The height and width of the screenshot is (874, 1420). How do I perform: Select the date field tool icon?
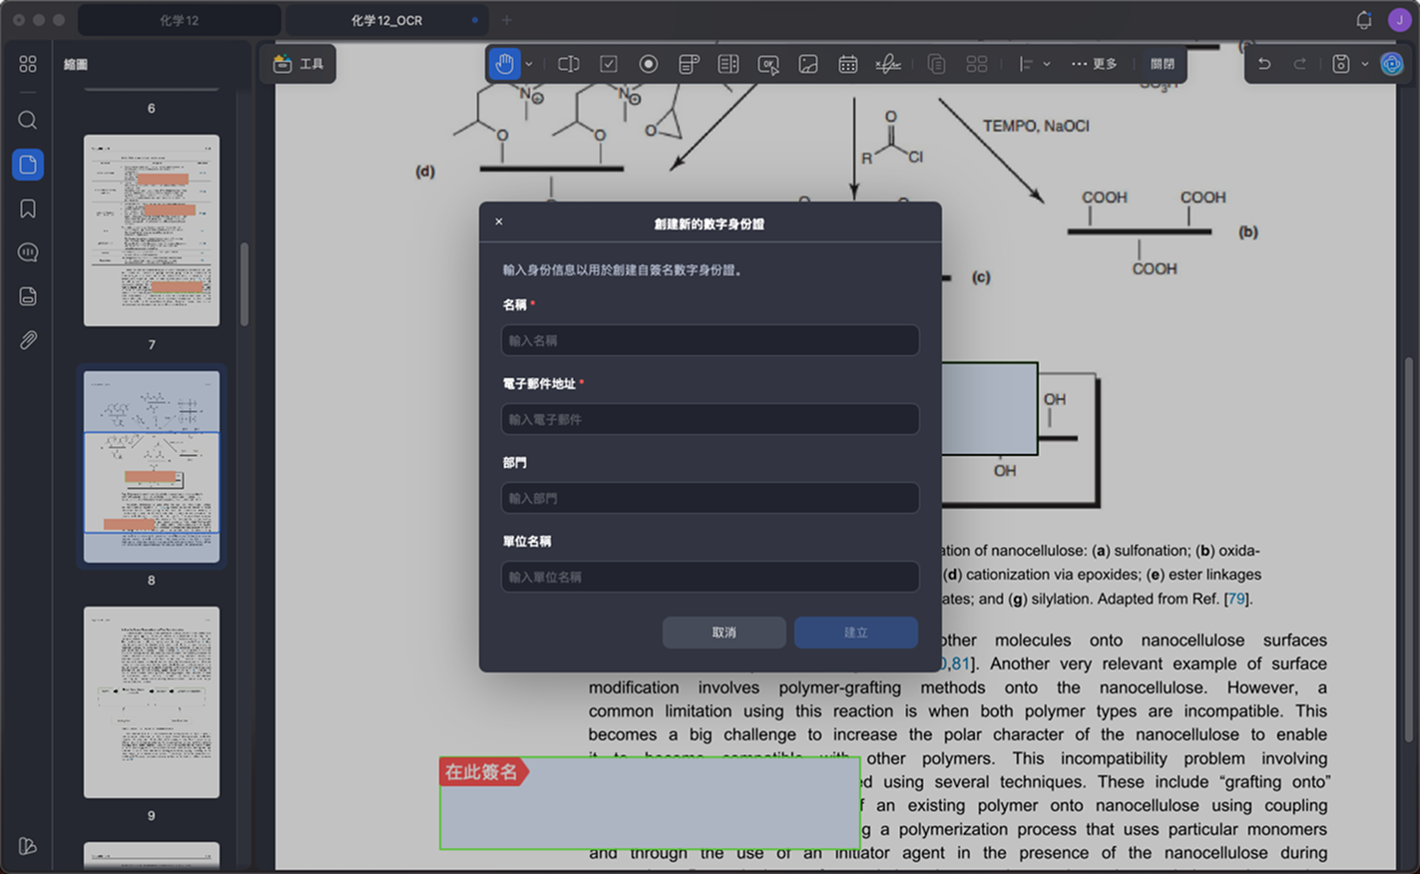(x=848, y=64)
